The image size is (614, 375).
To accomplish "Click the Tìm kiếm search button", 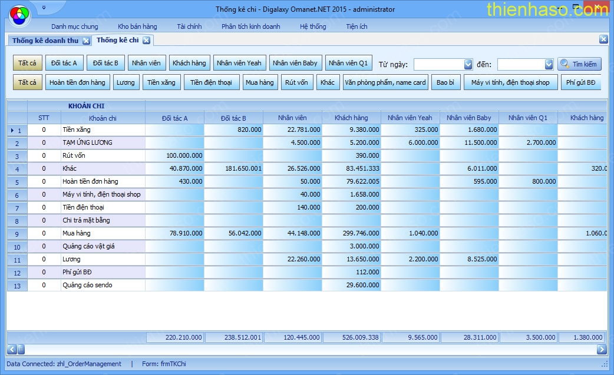I will [x=579, y=64].
